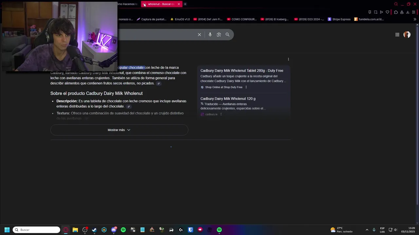Open the volume speaker tray icon
The height and width of the screenshot is (235, 419).
[x=396, y=230]
